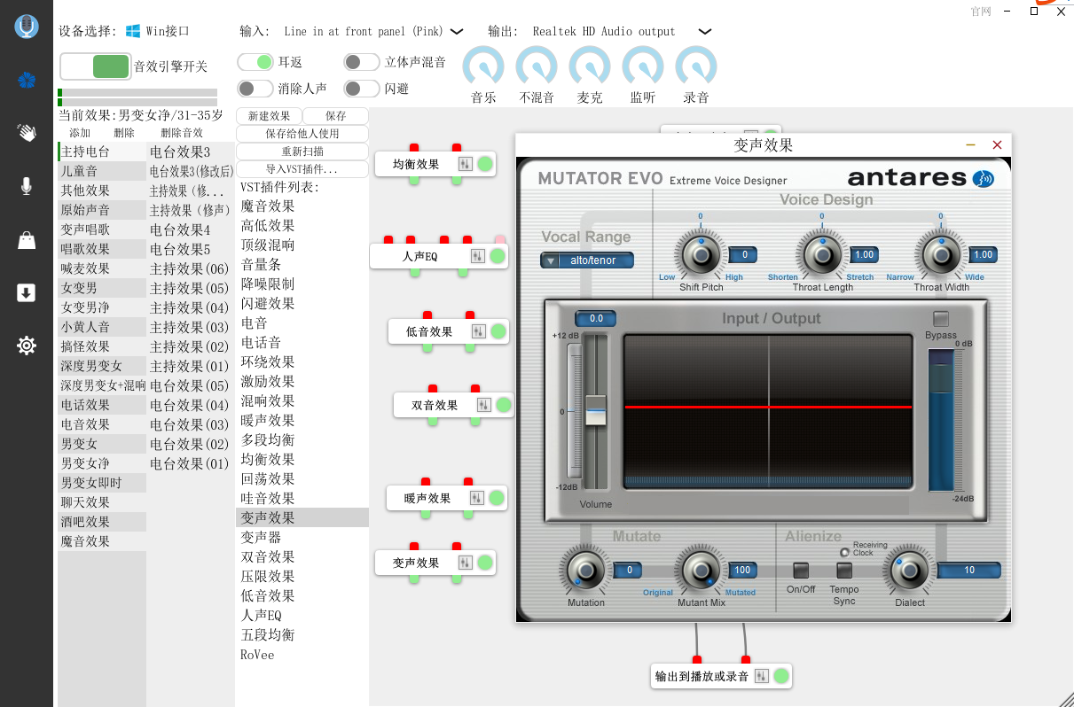Open the 输入 device dropdown

tap(457, 31)
